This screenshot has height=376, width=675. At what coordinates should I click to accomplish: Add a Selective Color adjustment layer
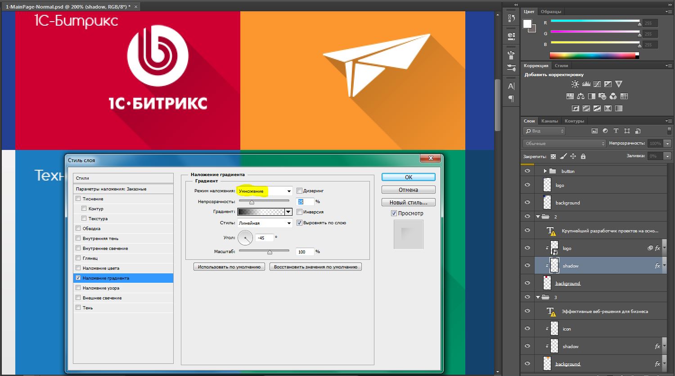tap(608, 109)
